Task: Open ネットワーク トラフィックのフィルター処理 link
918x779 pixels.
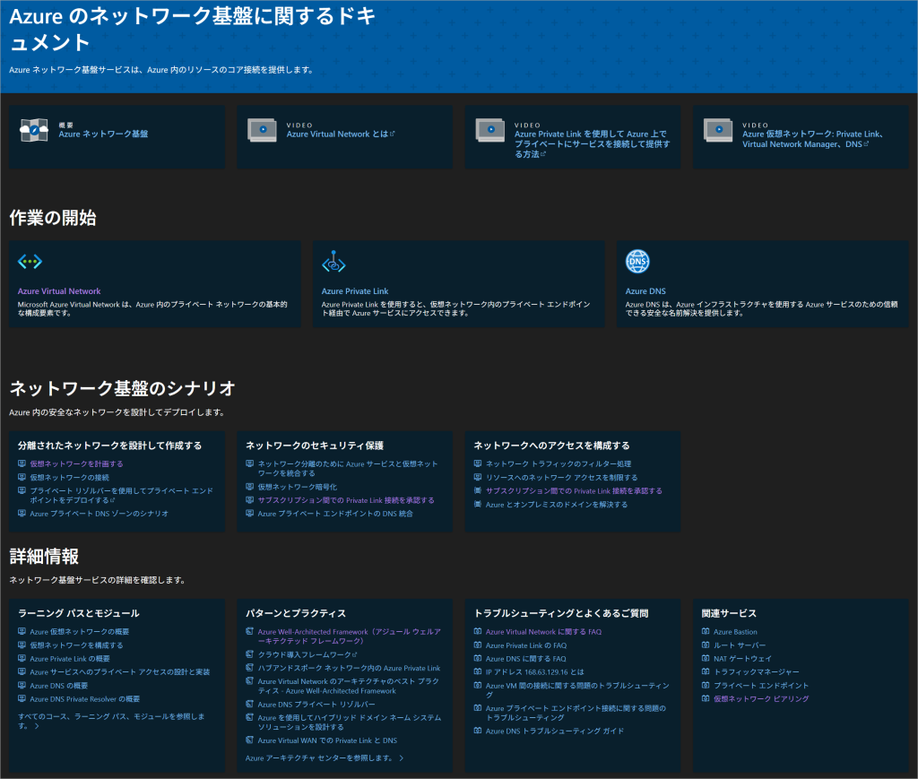Action: click(559, 464)
